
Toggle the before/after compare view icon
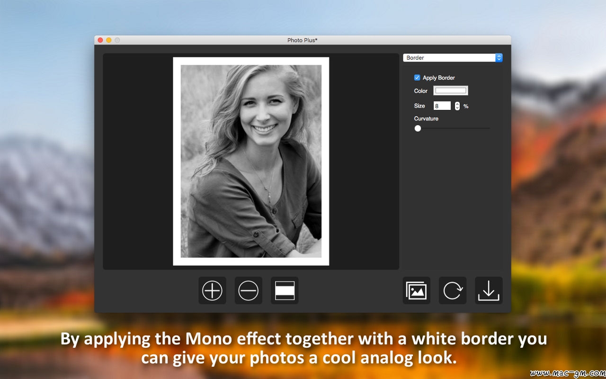[285, 290]
